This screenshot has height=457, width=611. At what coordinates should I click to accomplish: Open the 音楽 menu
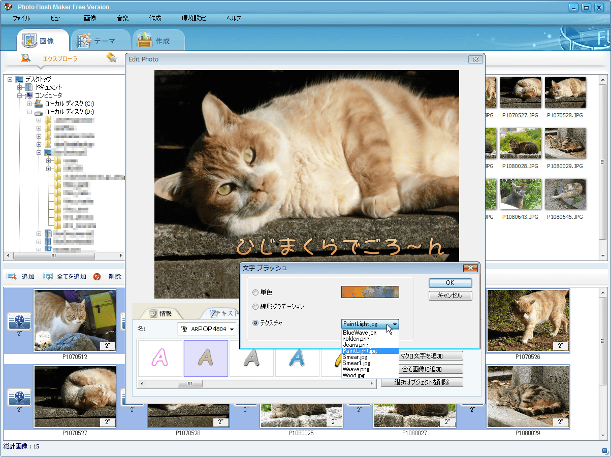122,18
